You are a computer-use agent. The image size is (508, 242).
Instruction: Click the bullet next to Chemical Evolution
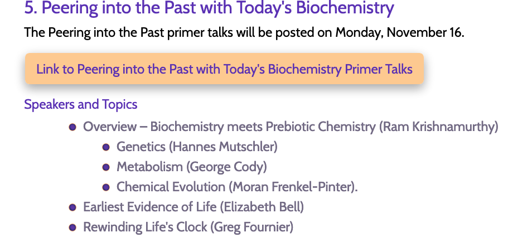point(106,187)
